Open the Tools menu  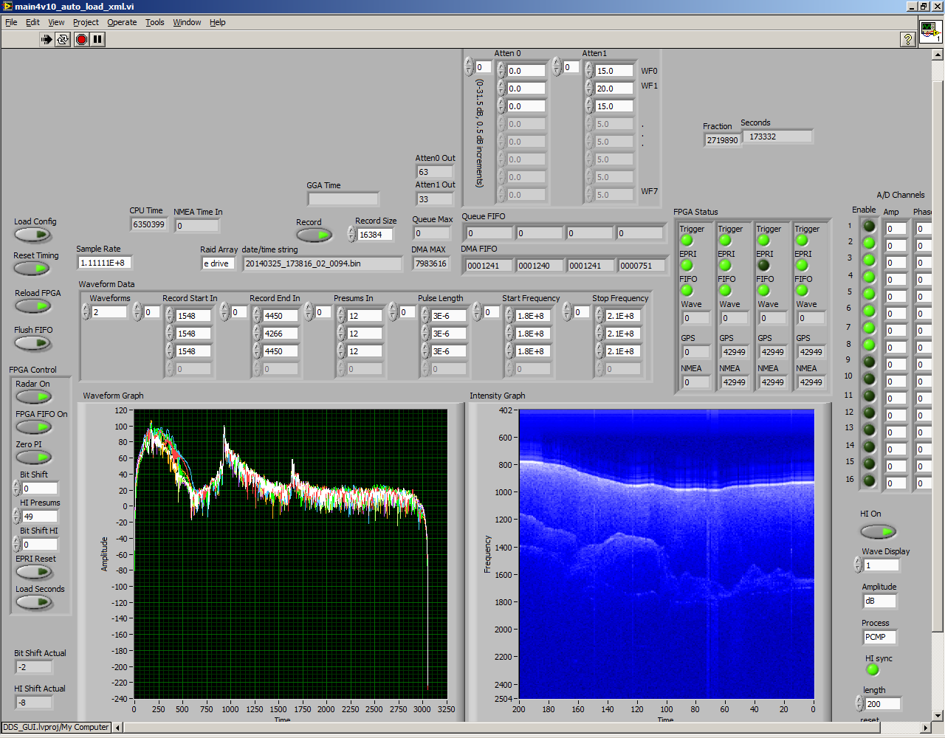(154, 22)
